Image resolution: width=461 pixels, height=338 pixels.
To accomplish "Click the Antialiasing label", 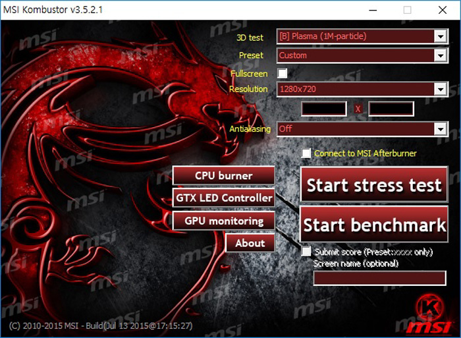I will (x=250, y=129).
